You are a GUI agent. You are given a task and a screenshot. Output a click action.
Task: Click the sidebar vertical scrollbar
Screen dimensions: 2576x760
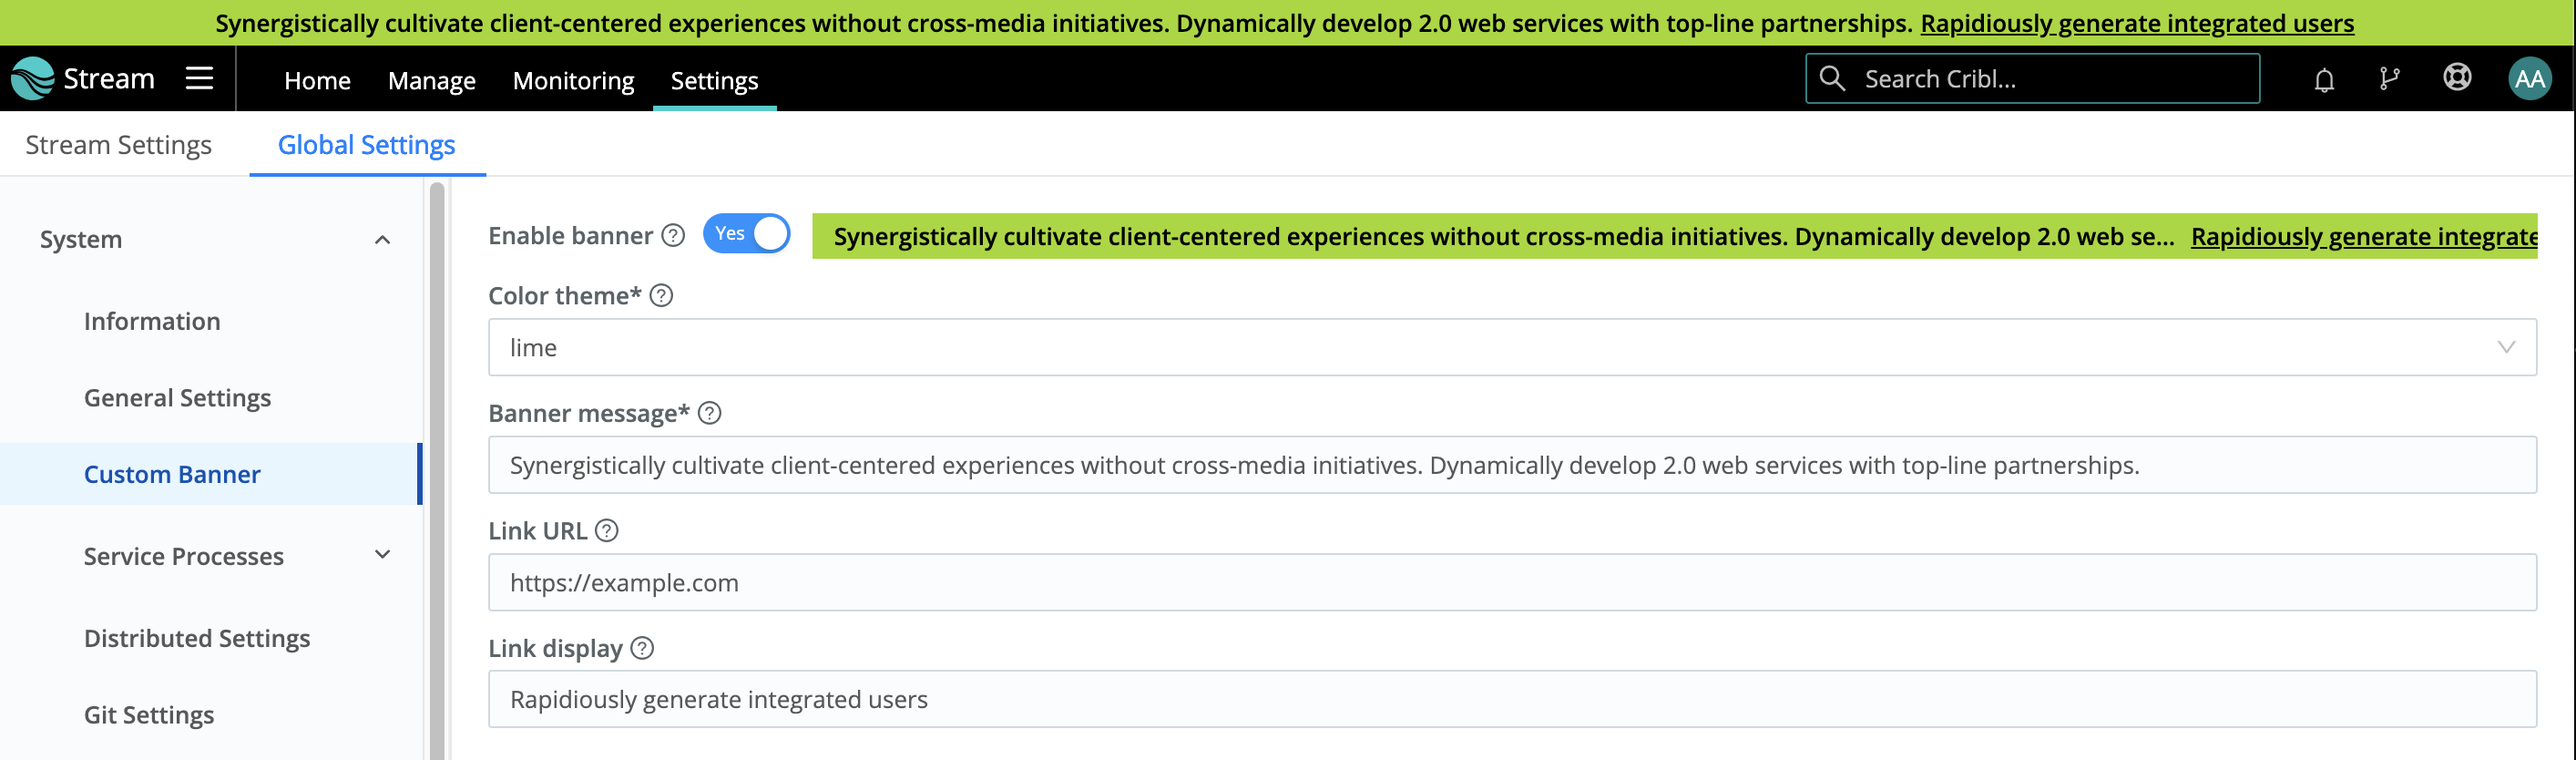point(437,470)
